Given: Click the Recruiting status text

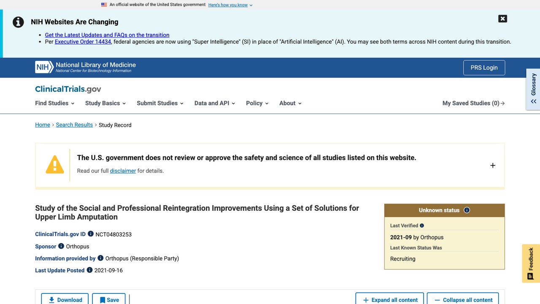Looking at the screenshot, I should [403, 259].
